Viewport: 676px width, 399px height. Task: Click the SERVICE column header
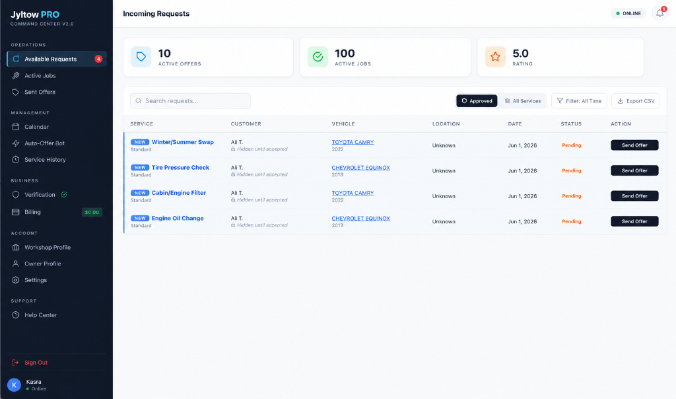coord(142,124)
